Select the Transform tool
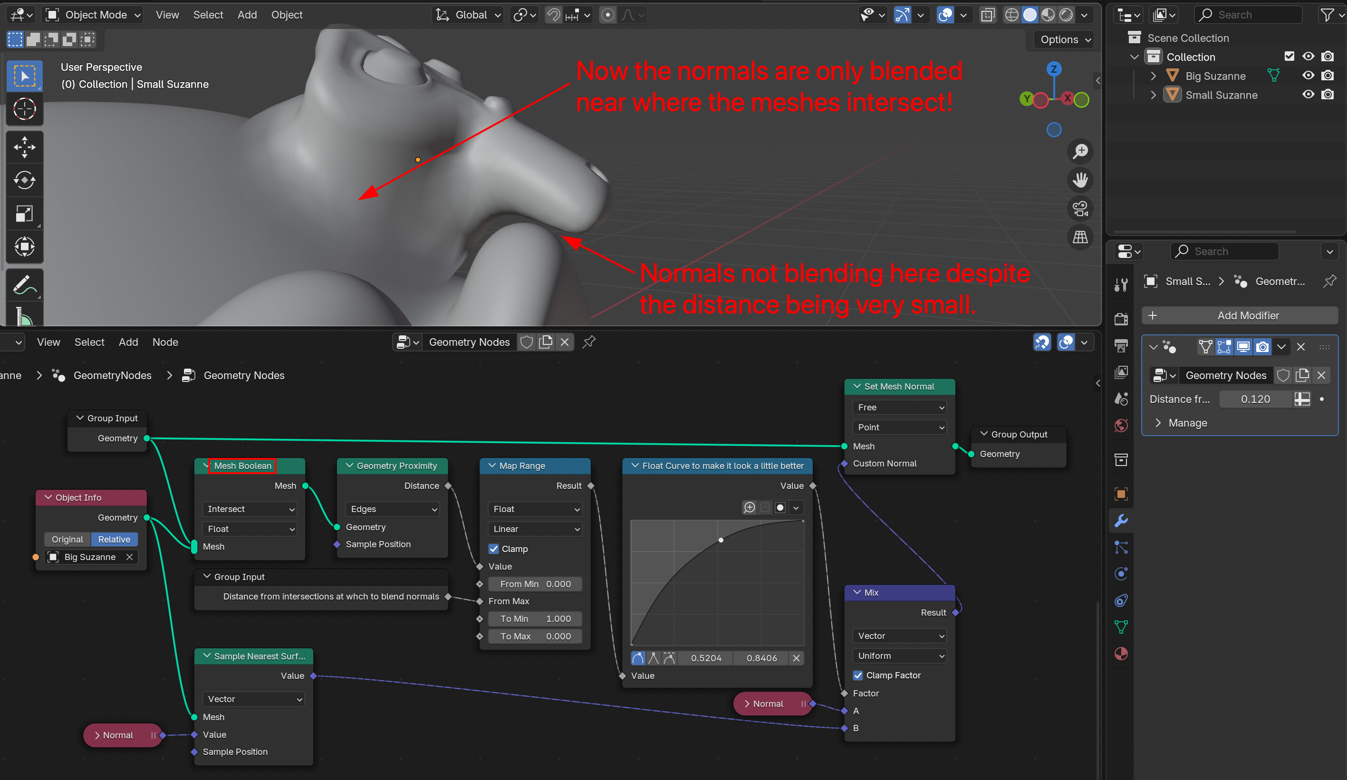 coord(25,246)
